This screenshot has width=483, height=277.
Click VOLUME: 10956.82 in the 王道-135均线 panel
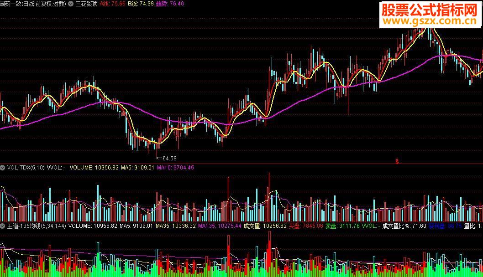(93, 226)
